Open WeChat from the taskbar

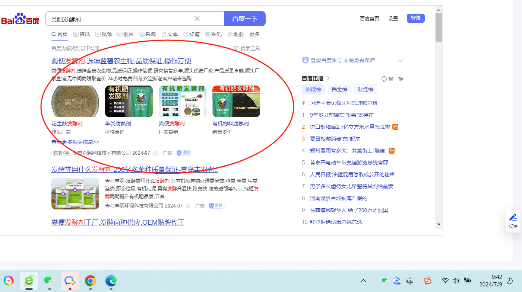pos(49,281)
